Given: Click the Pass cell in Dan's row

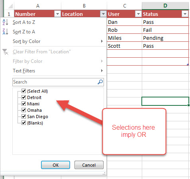Looking at the screenshot, I should [165, 22].
